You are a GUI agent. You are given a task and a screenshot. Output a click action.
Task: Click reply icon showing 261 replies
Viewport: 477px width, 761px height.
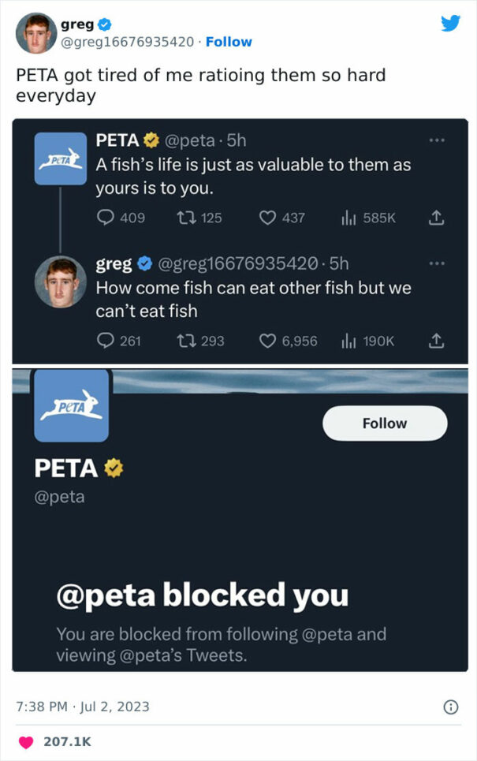[105, 341]
